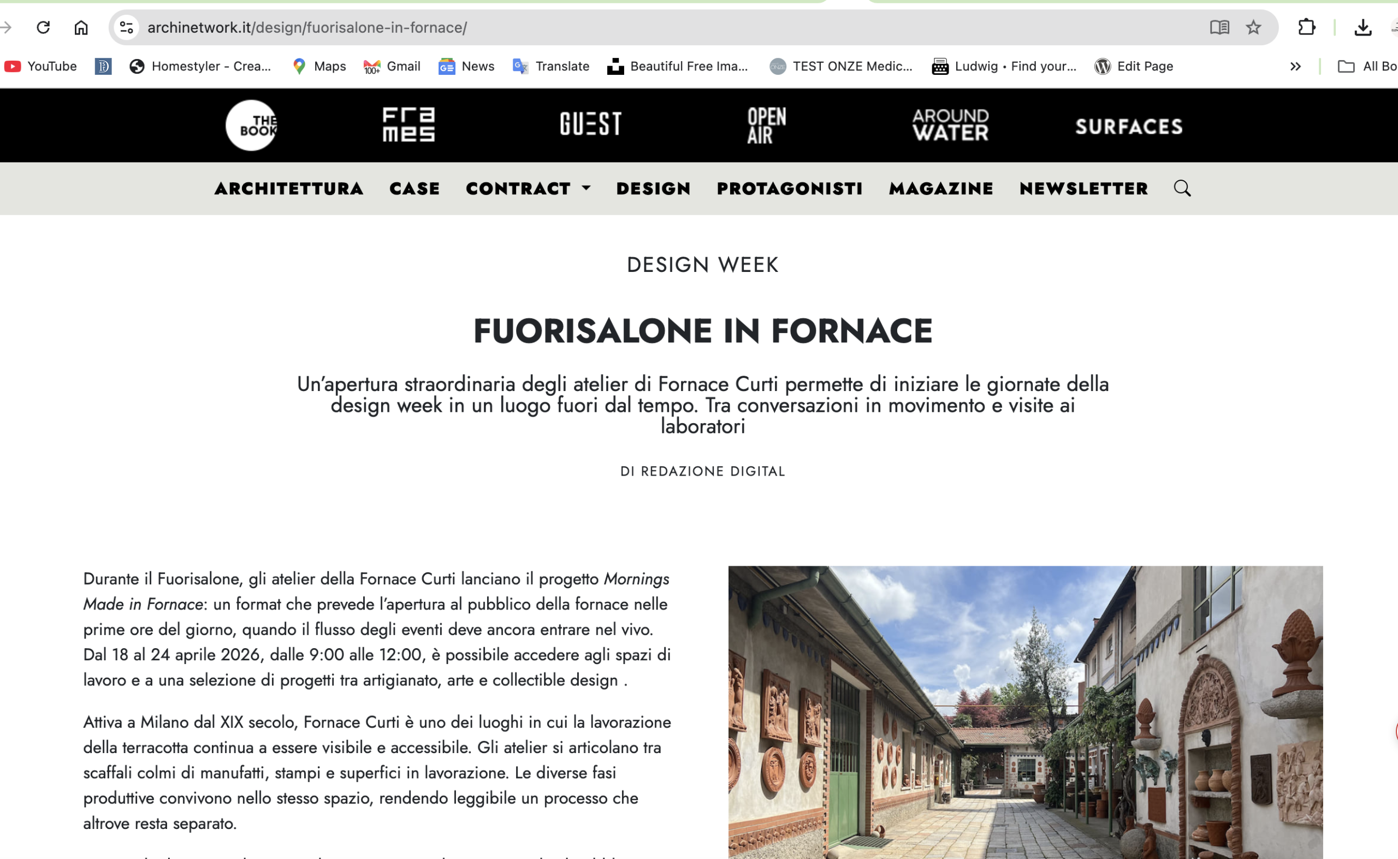Click the Redazione Digital author byline

pyautogui.click(x=703, y=471)
